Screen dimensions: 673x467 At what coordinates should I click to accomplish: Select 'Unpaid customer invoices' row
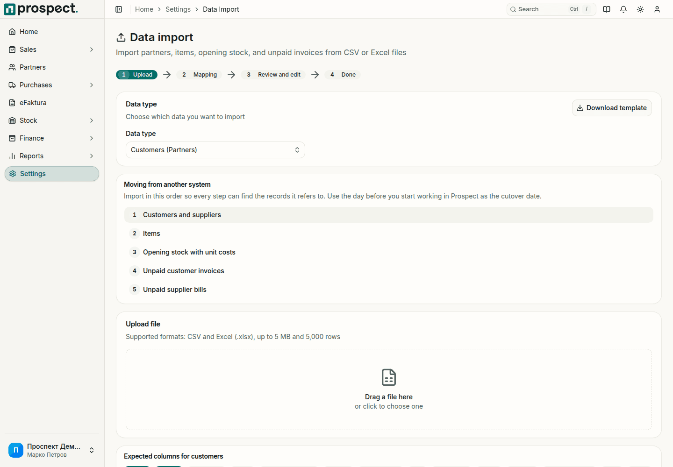tap(389, 271)
